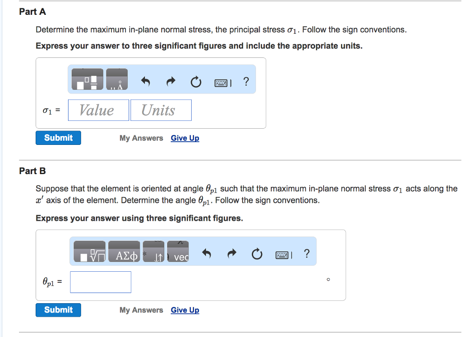
Task: Submit the Part A answer
Action: point(58,137)
